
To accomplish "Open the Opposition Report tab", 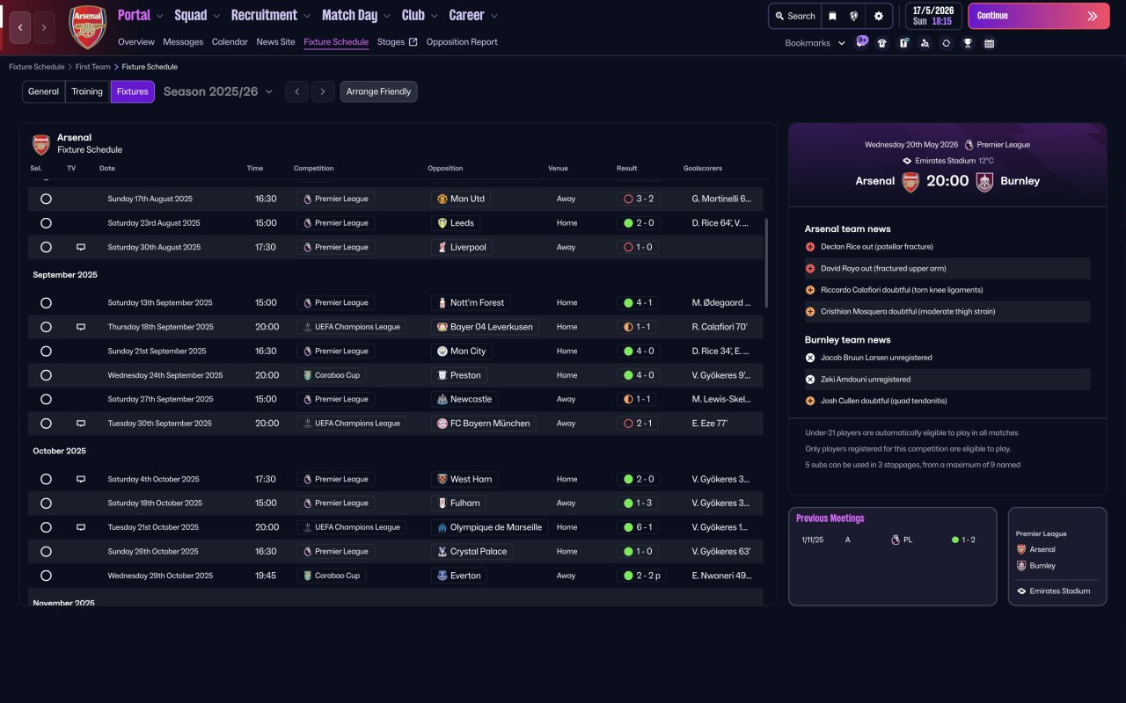I will tap(462, 42).
